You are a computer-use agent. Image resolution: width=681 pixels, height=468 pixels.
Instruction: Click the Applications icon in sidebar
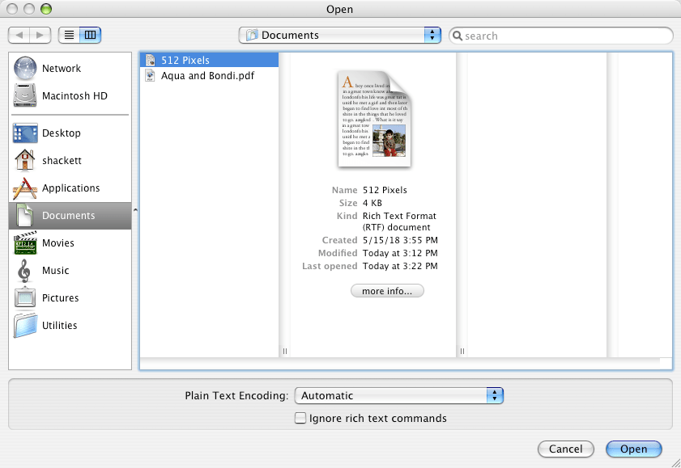[25, 188]
